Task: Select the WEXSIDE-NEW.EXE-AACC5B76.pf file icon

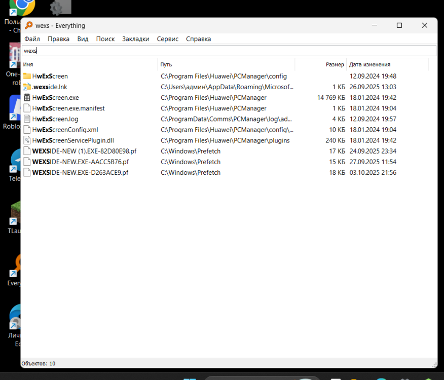Action: tap(27, 162)
